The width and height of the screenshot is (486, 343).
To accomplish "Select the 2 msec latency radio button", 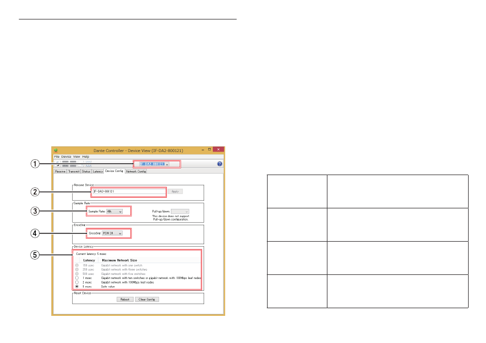I will (77, 283).
